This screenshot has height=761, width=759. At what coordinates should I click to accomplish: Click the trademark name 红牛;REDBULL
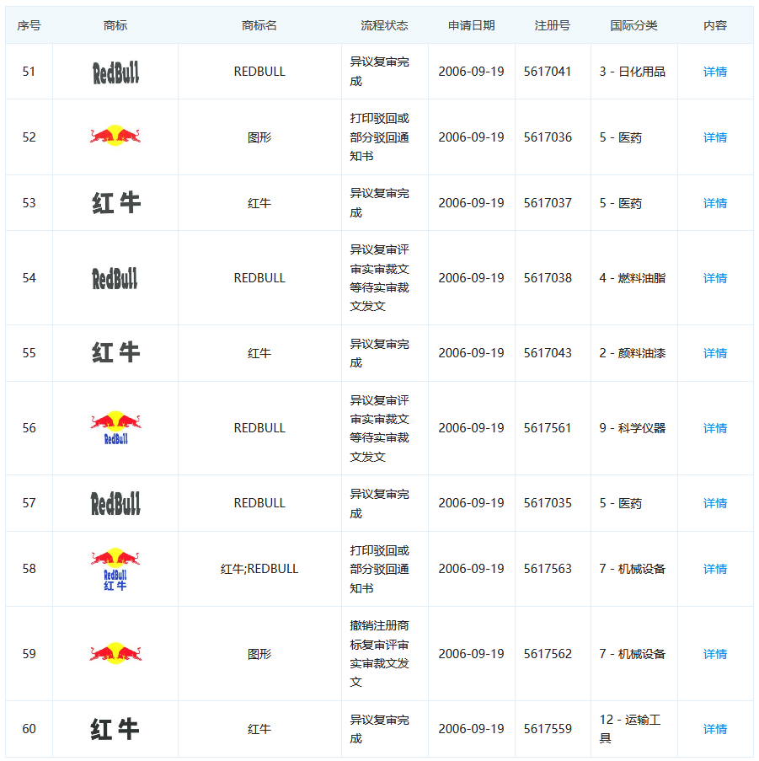click(x=259, y=569)
